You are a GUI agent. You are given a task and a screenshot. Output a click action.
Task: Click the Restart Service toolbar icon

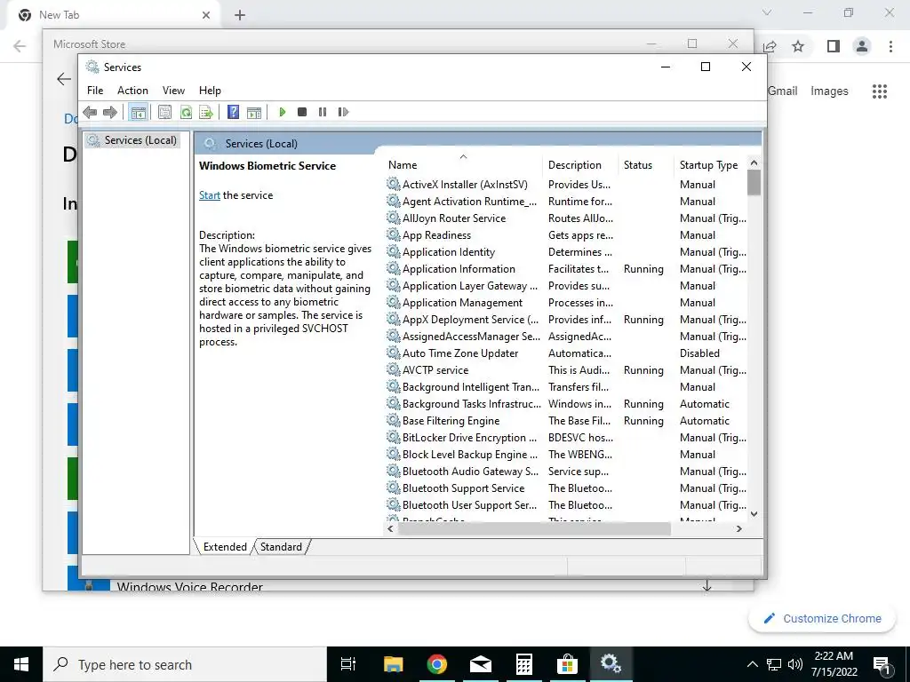coord(343,112)
